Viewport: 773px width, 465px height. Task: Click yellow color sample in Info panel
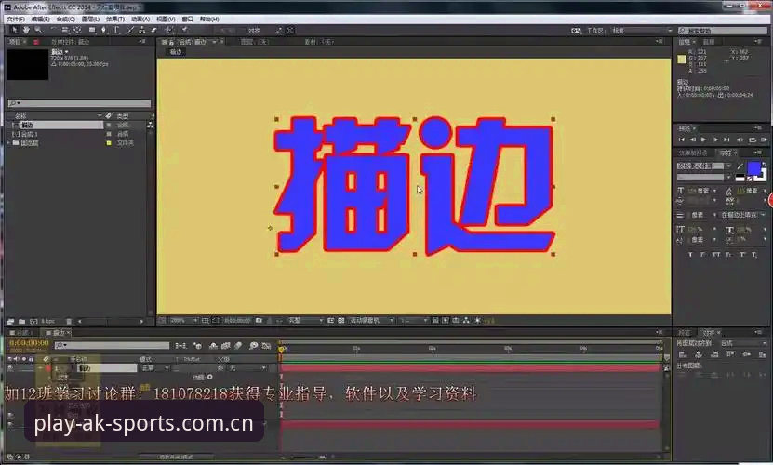682,60
